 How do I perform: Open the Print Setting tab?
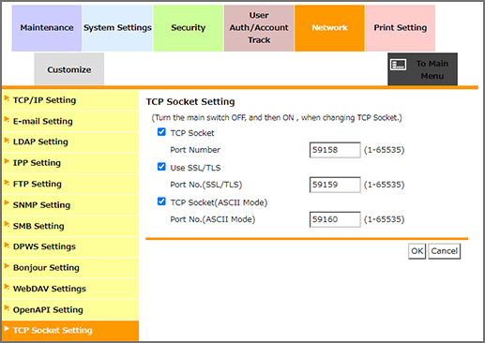401,28
